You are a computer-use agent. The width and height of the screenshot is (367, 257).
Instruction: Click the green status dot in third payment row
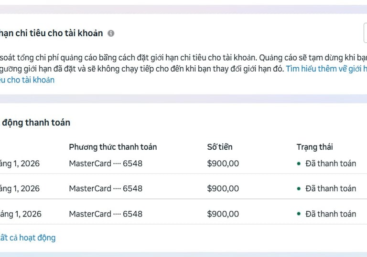click(x=299, y=214)
